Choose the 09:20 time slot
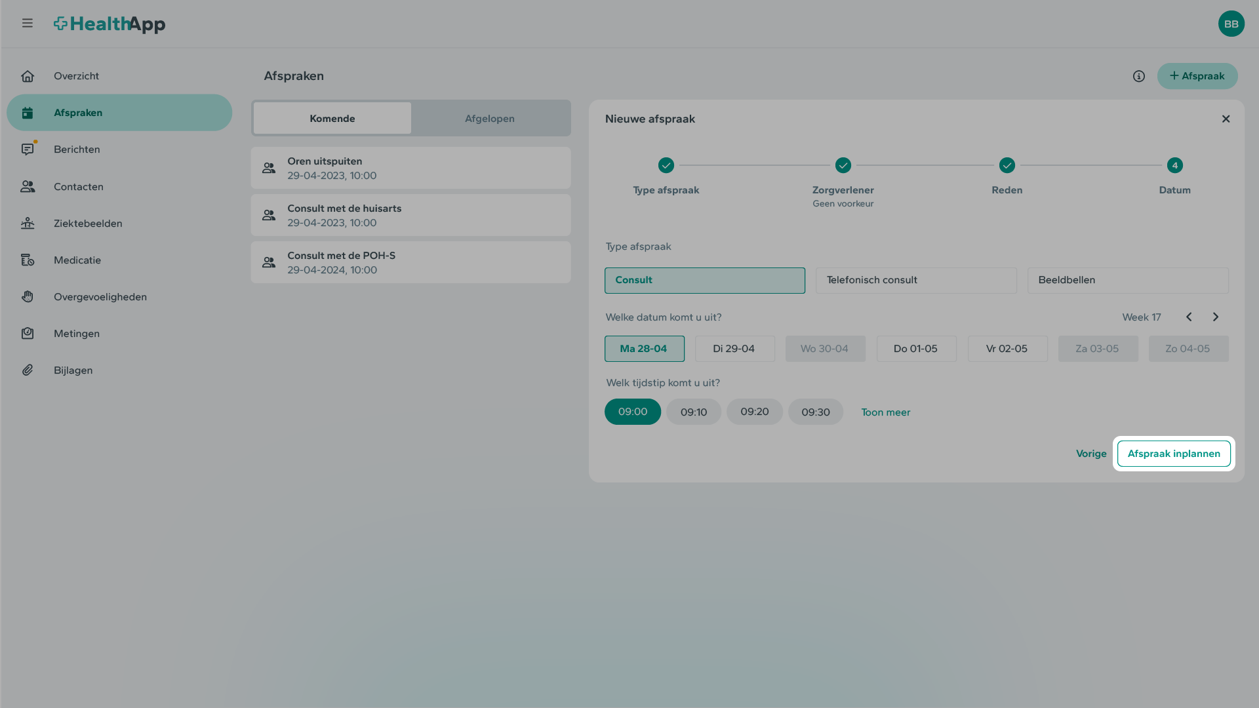Image resolution: width=1259 pixels, height=708 pixels. click(754, 412)
